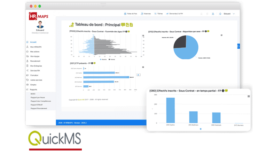Click info icon for temps partiel chart
266x155 pixels.
[223, 91]
